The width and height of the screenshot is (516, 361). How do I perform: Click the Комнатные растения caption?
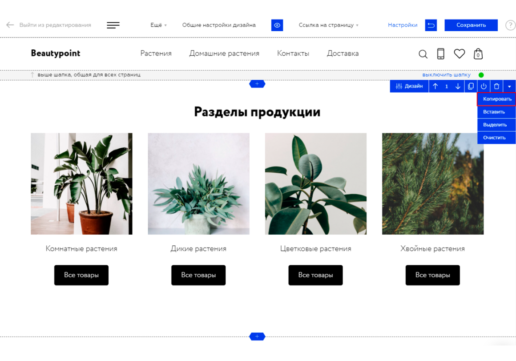point(81,249)
